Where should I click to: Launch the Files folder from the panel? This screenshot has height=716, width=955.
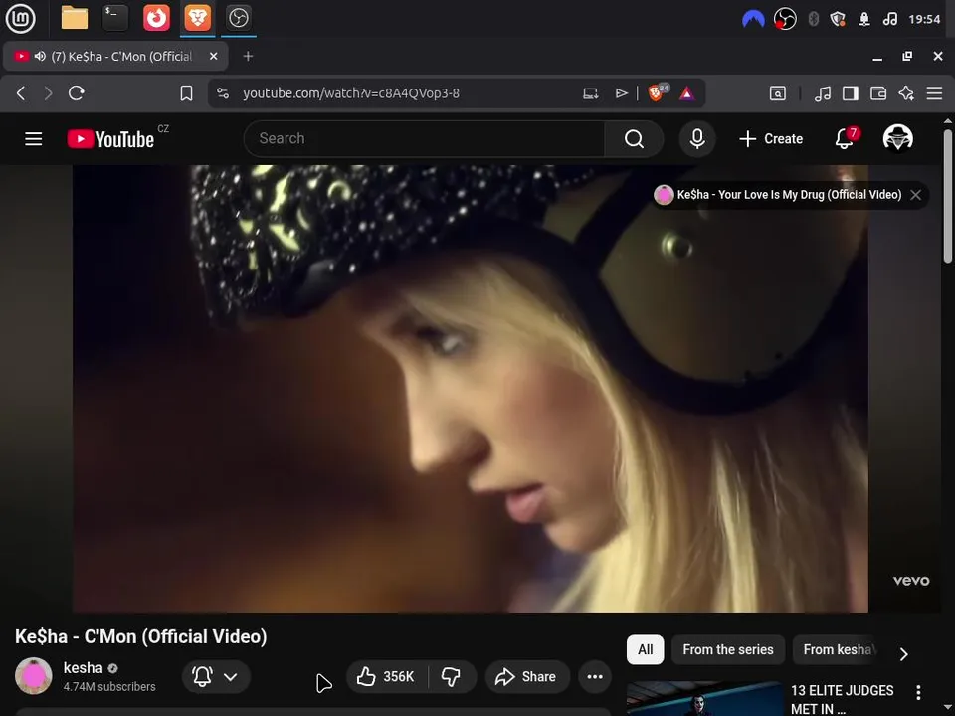(x=75, y=18)
